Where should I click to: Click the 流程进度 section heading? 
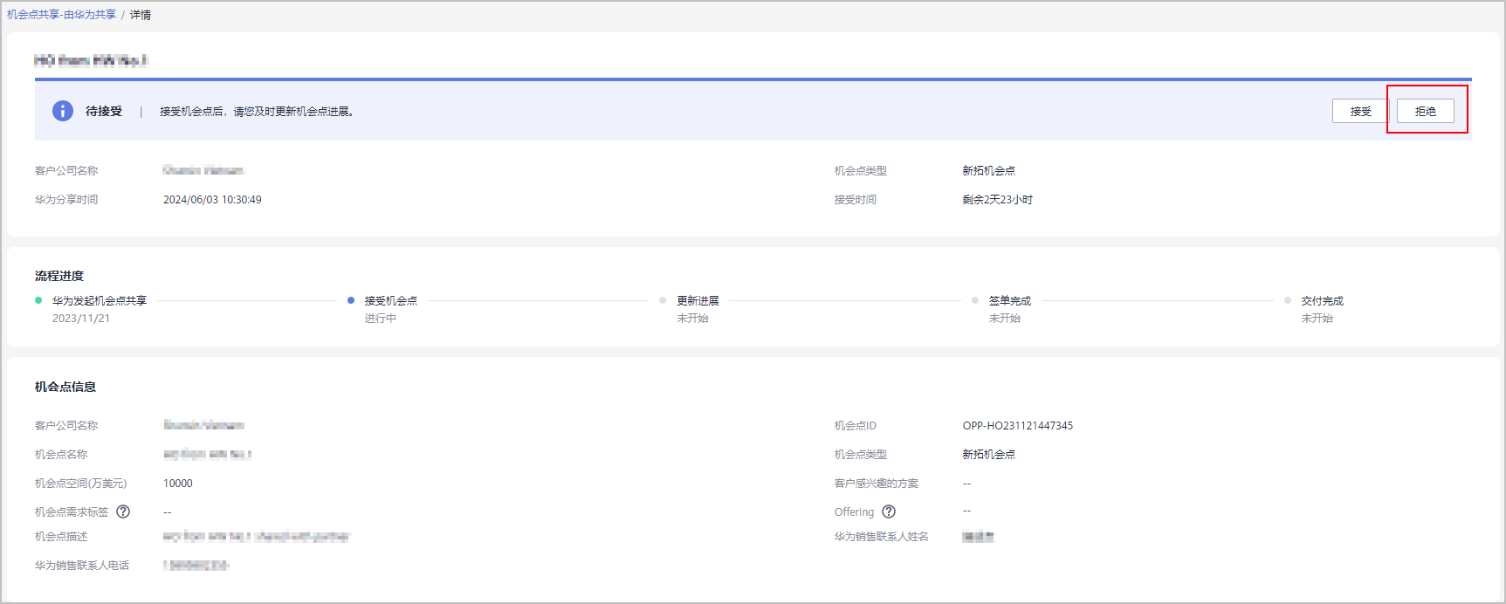tap(59, 276)
